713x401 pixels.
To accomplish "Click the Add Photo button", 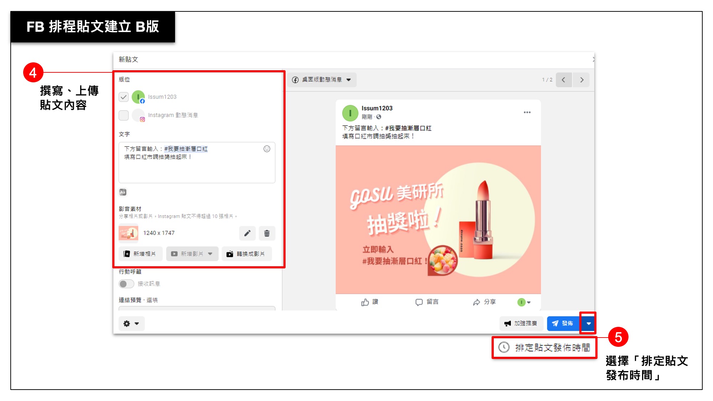I will click(140, 254).
